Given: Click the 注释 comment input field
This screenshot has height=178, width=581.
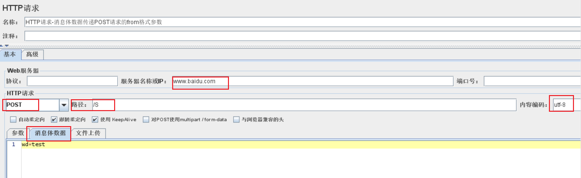Looking at the screenshot, I should click(303, 36).
